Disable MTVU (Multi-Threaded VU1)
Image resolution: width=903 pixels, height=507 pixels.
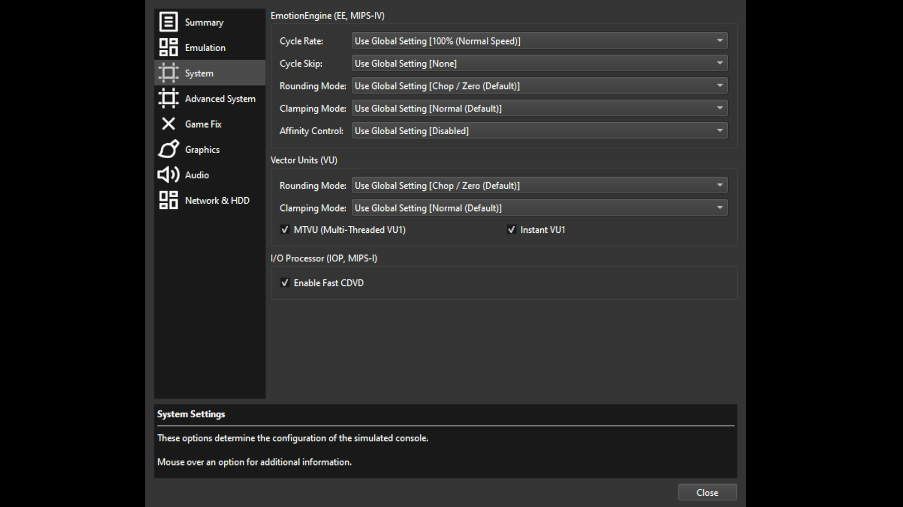285,230
